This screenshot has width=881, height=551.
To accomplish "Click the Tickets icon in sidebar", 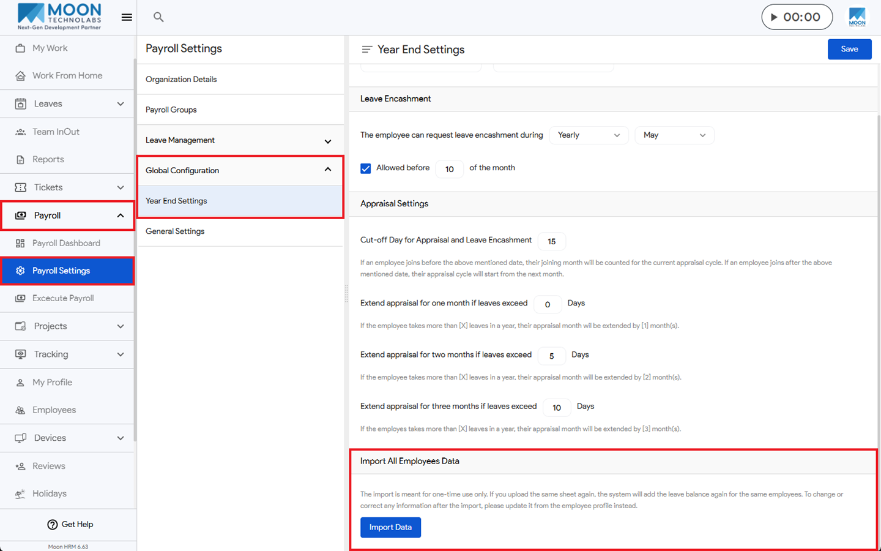I will click(20, 187).
